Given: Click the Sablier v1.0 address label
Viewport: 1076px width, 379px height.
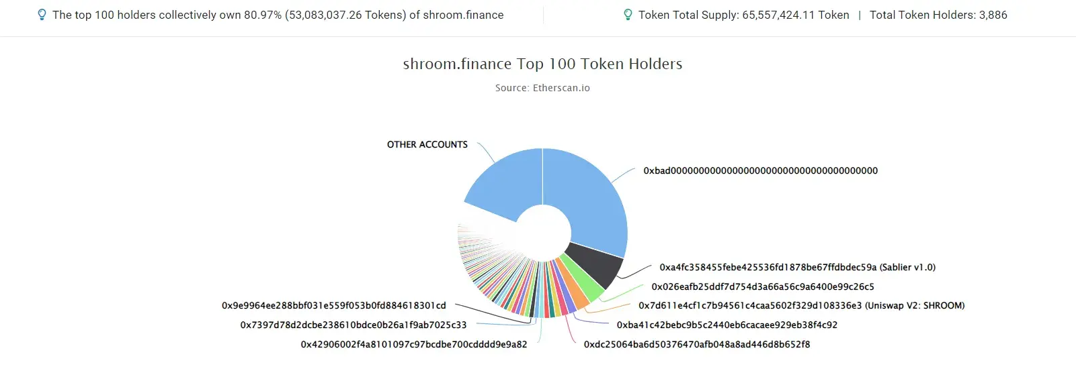Looking at the screenshot, I should 797,267.
